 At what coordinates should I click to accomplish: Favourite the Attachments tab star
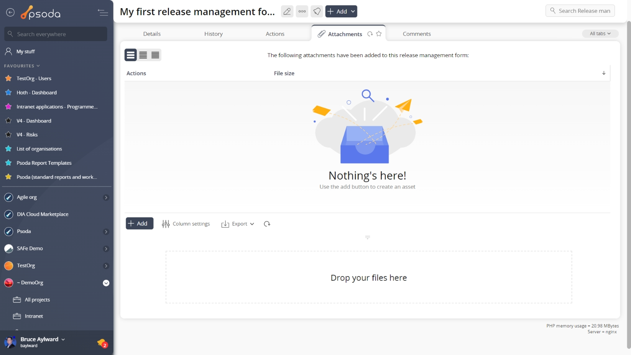tap(379, 34)
